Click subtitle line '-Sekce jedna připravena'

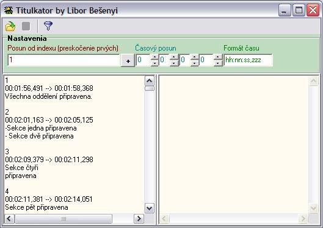click(x=41, y=128)
